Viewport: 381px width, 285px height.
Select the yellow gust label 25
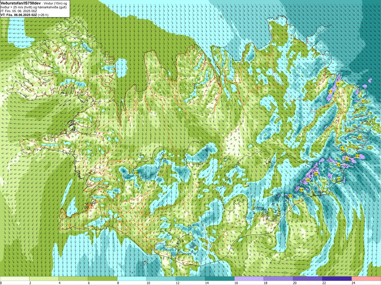(x=291, y=196)
